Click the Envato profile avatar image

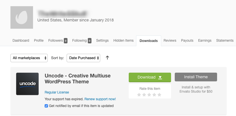tap(22, 17)
